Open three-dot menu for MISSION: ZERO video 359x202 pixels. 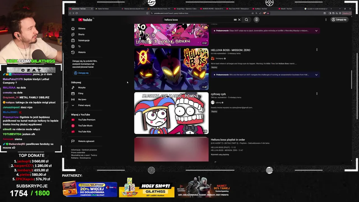pos(317,50)
